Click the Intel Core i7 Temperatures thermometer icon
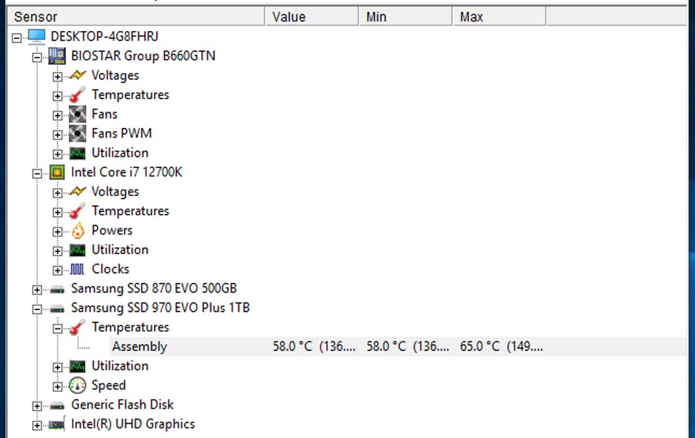Image resolution: width=695 pixels, height=438 pixels. (x=77, y=212)
